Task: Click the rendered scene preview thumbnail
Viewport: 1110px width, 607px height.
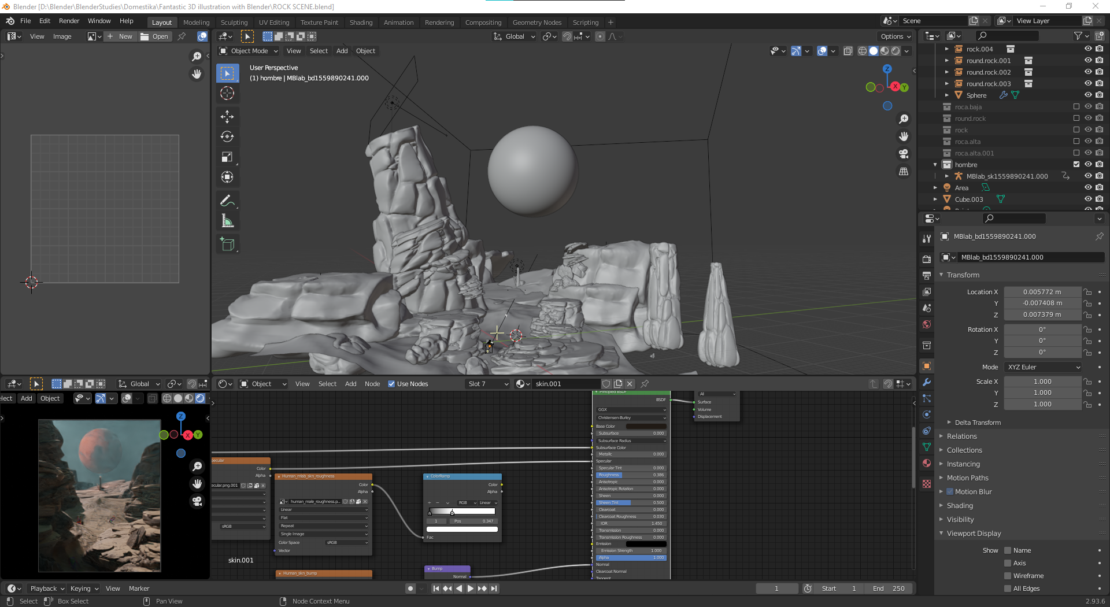Action: 99,495
